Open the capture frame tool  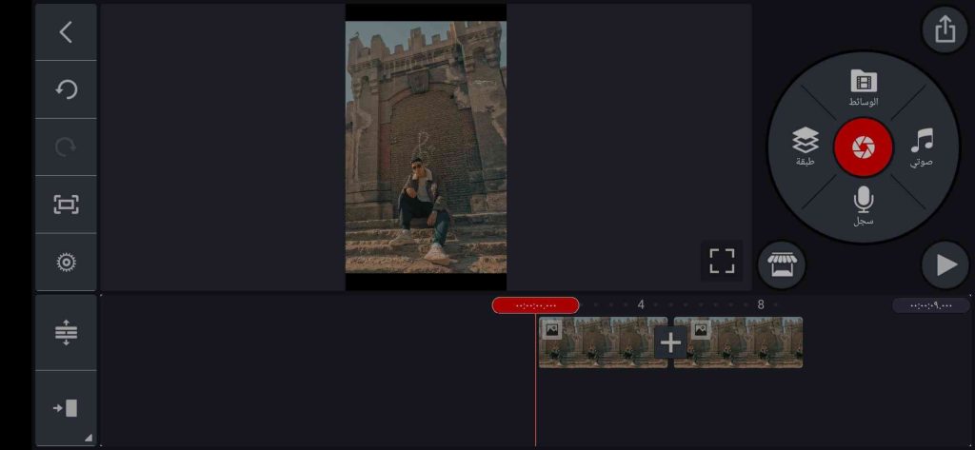66,205
